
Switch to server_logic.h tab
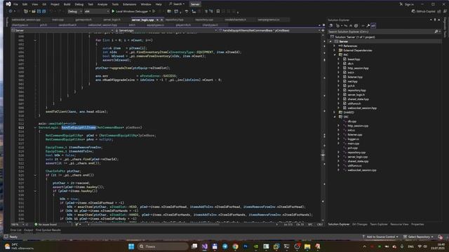112,20
